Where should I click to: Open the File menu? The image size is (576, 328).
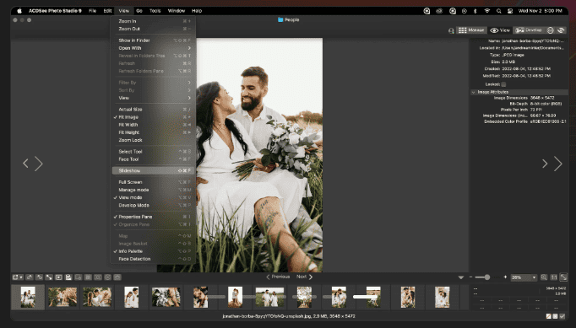(93, 11)
